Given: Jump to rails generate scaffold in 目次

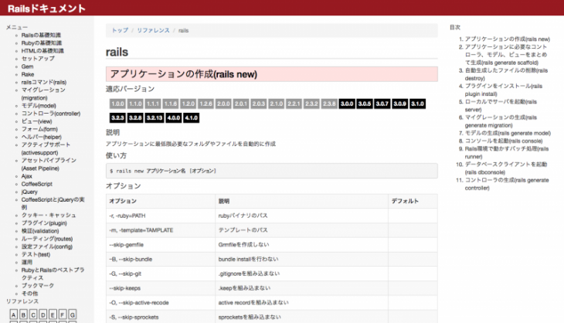Looking at the screenshot, I should pos(506,55).
